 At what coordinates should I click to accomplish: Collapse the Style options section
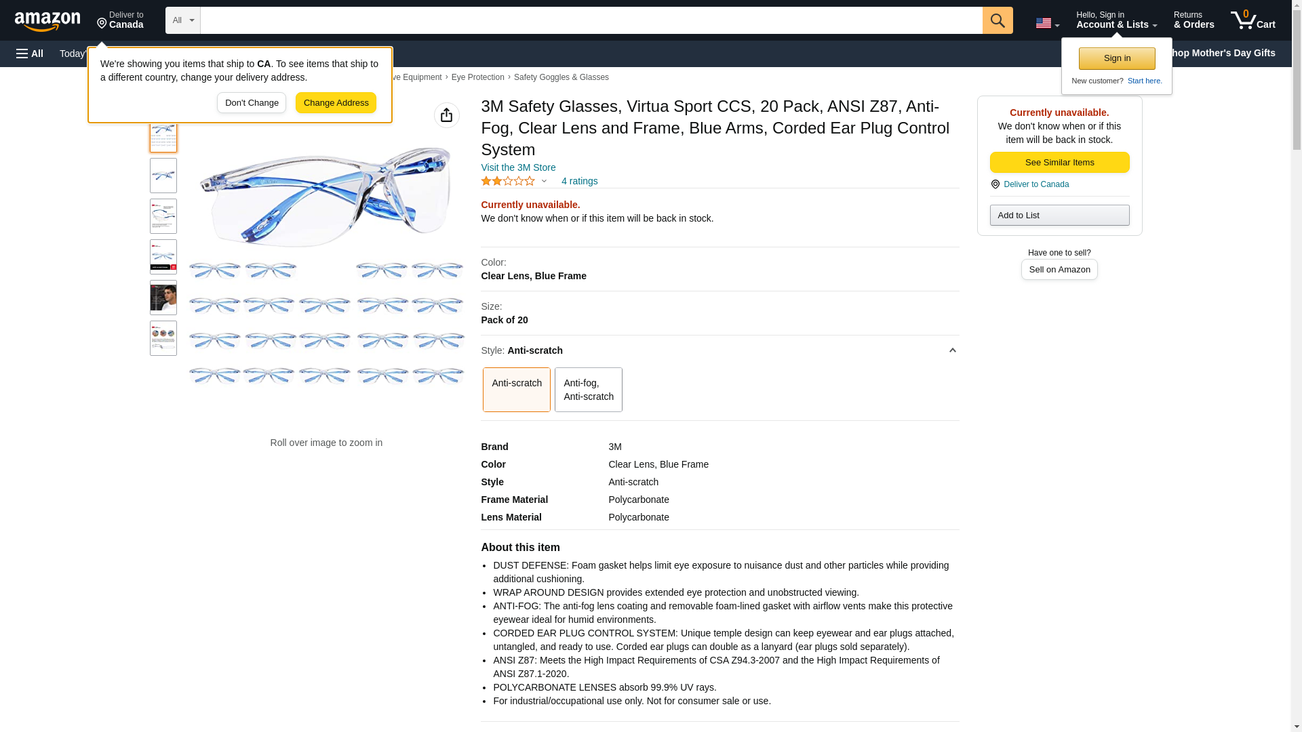tap(952, 350)
